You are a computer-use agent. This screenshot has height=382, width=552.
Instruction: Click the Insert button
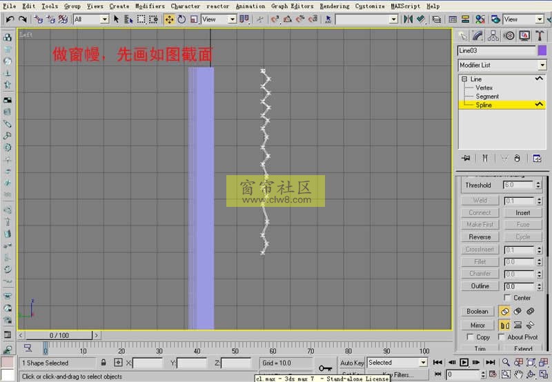pyautogui.click(x=523, y=213)
